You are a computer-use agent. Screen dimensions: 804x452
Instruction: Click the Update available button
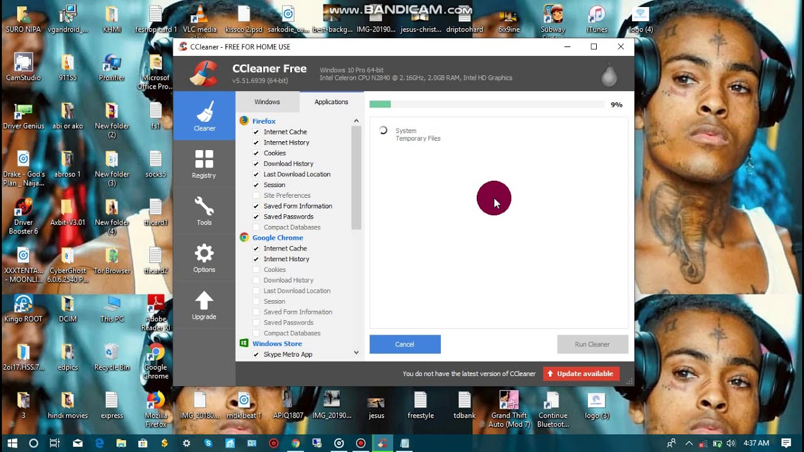click(x=582, y=374)
